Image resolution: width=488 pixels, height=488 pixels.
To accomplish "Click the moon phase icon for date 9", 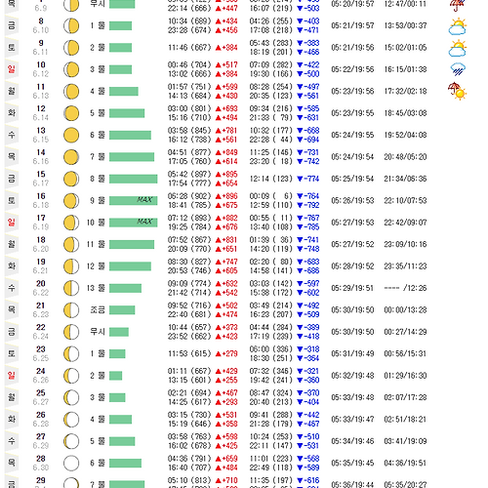I will [x=71, y=48].
